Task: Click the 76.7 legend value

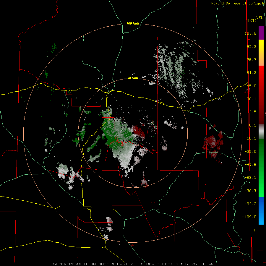Action: 252,59
